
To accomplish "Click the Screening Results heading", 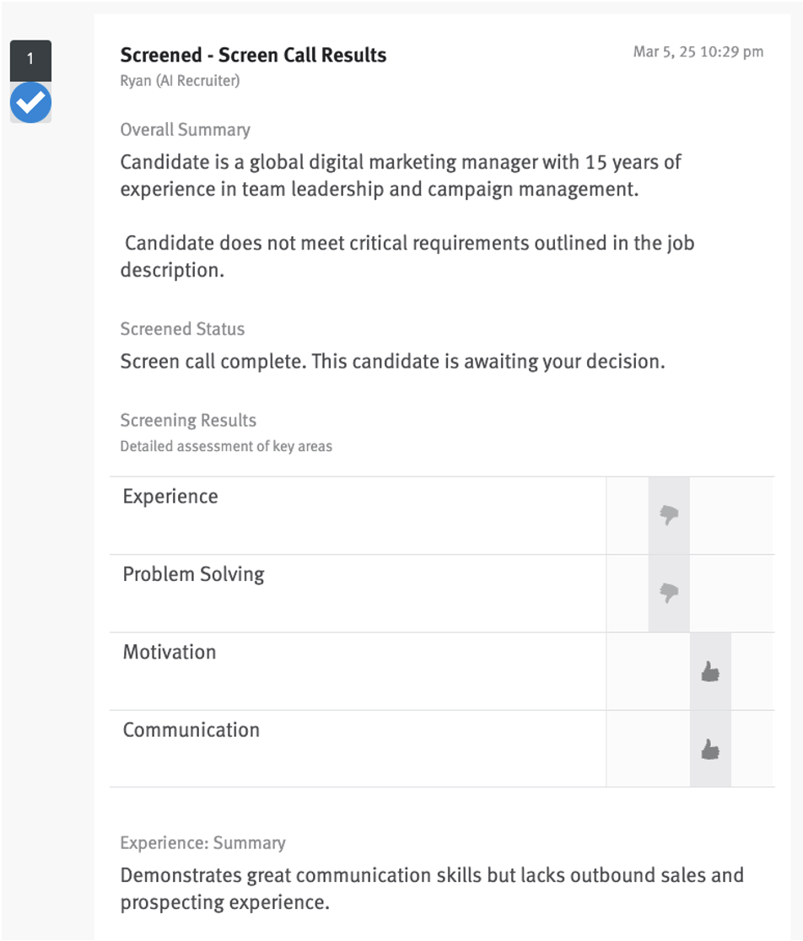I will click(x=188, y=420).
